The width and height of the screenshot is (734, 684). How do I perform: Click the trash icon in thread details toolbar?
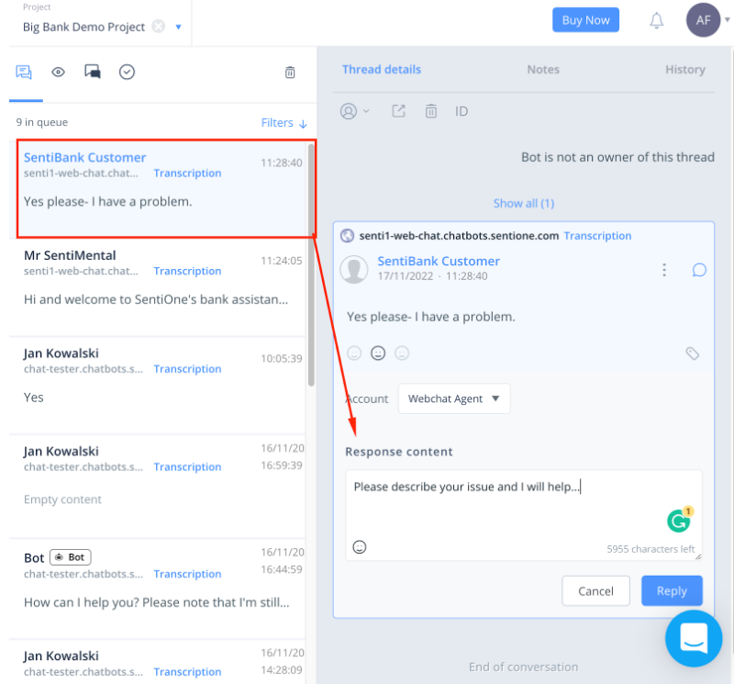(430, 111)
